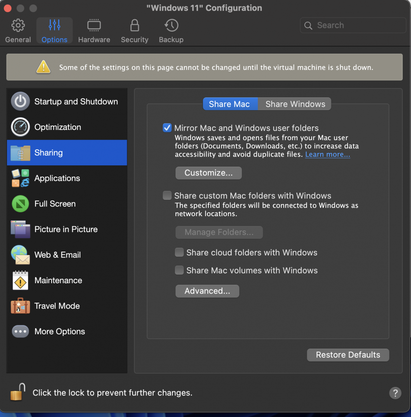Select Optimization label in sidebar

coord(58,127)
